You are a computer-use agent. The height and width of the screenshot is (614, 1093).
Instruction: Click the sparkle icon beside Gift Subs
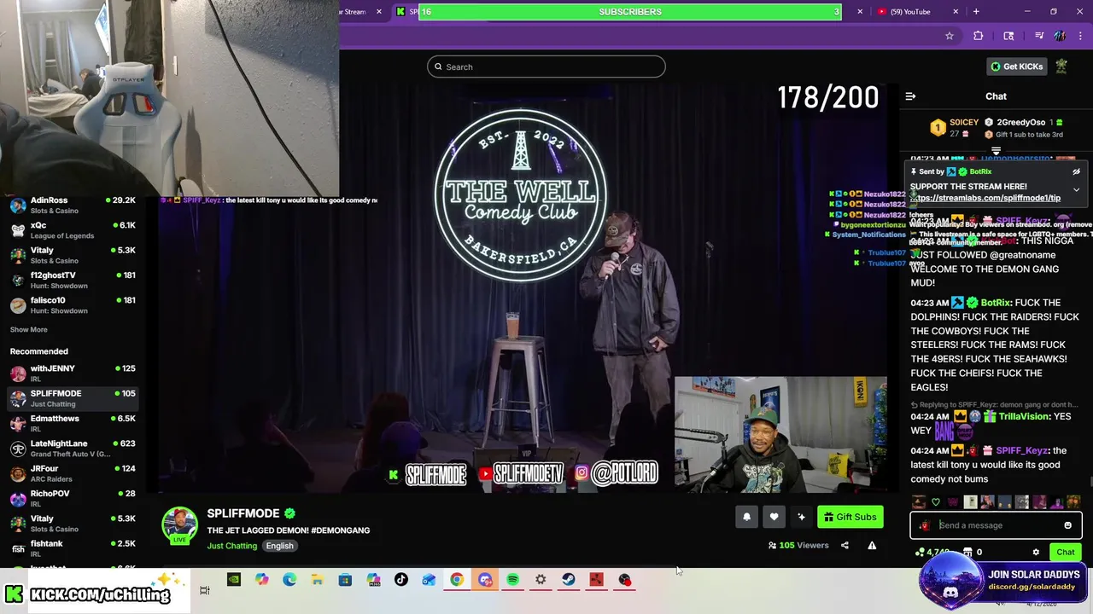pos(801,517)
